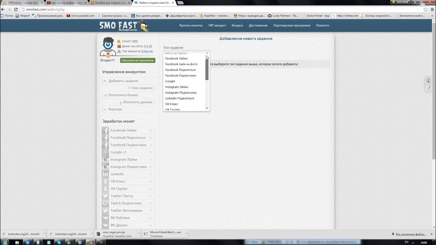Click the VK icon beside ВК Паблики
This screenshot has width=436, height=245.
105,218
